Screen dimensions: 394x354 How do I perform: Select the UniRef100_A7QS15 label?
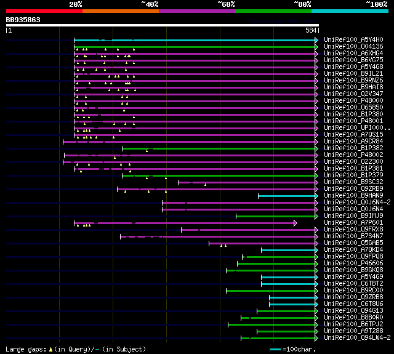tap(353, 135)
